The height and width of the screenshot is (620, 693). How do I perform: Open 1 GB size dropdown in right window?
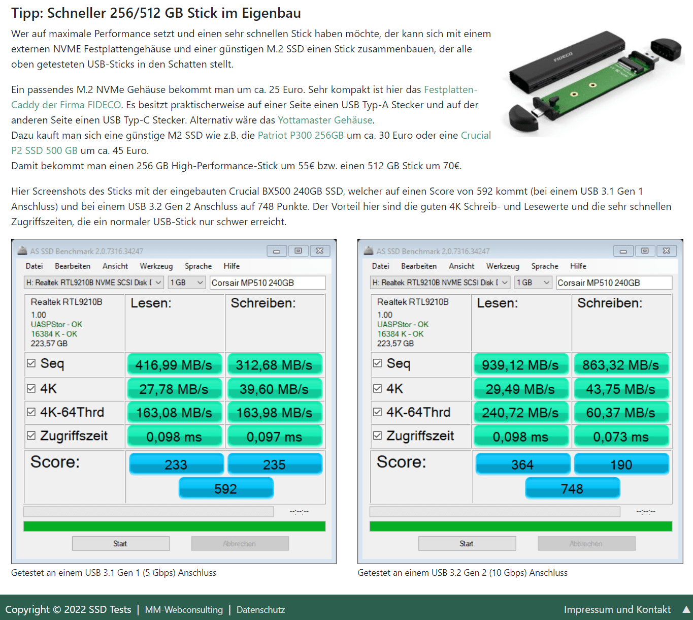click(533, 283)
